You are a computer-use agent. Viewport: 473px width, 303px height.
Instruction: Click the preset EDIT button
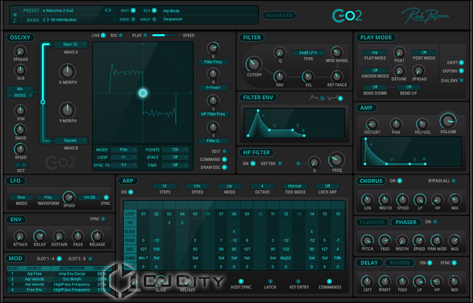133,11
